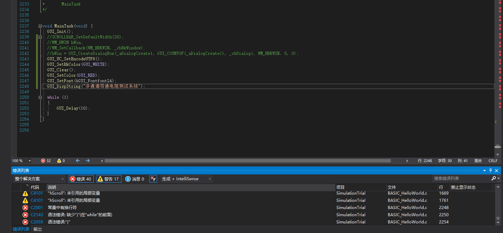The image size is (503, 233).
Task: Sort by the 说明 column header
Action: click(191, 187)
